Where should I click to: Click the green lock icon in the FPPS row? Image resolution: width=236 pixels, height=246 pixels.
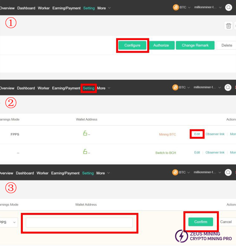[85, 134]
